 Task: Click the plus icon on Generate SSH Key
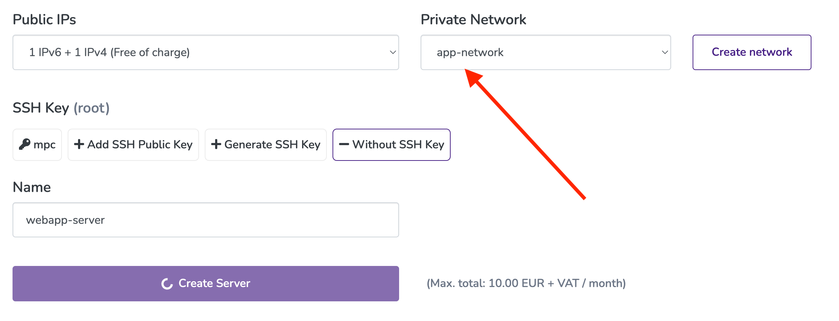[216, 144]
